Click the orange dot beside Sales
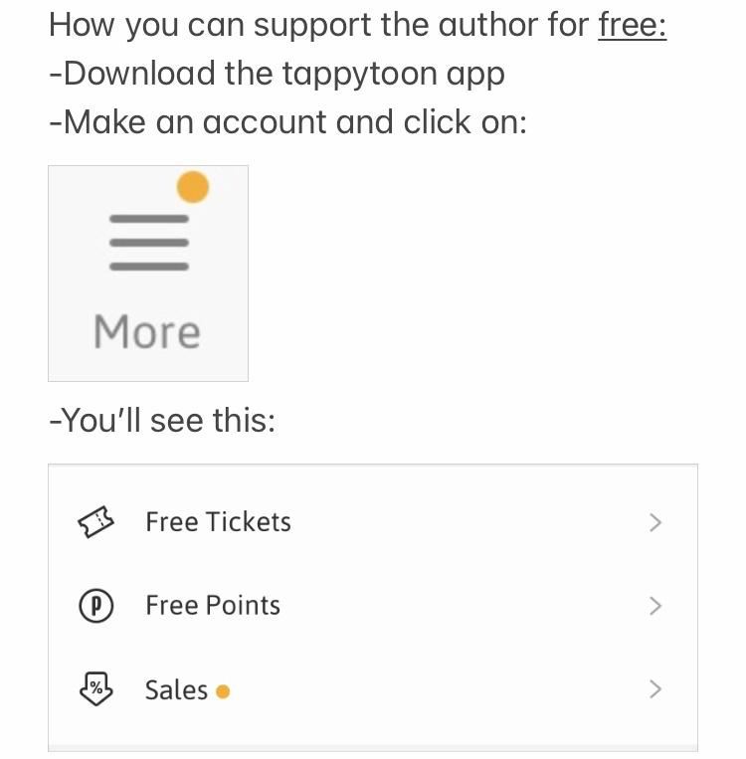 (x=223, y=691)
